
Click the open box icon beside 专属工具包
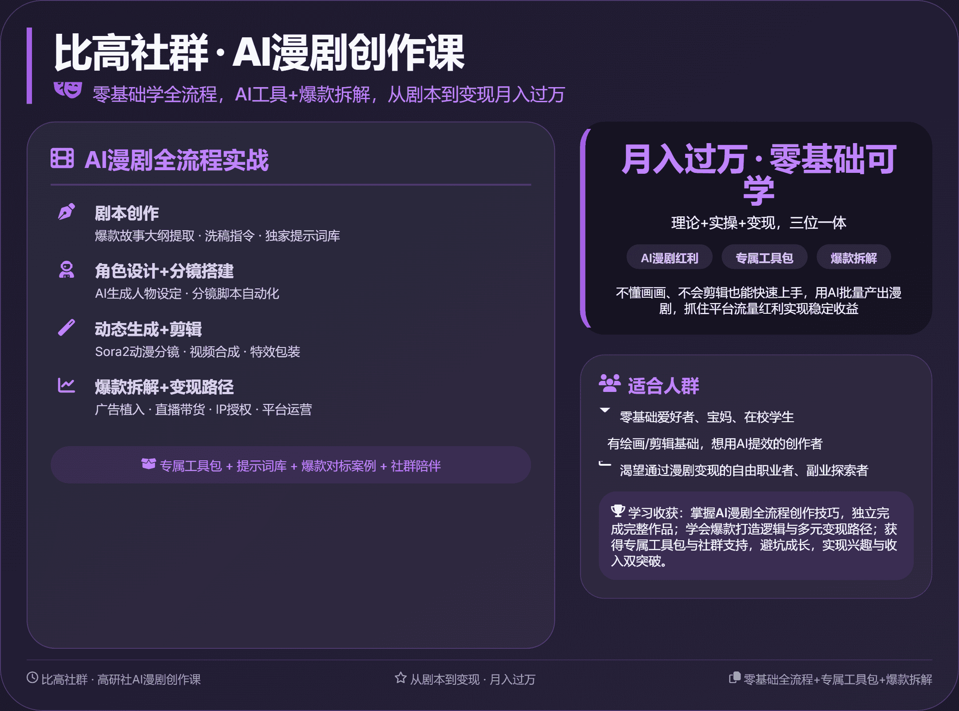coord(148,464)
